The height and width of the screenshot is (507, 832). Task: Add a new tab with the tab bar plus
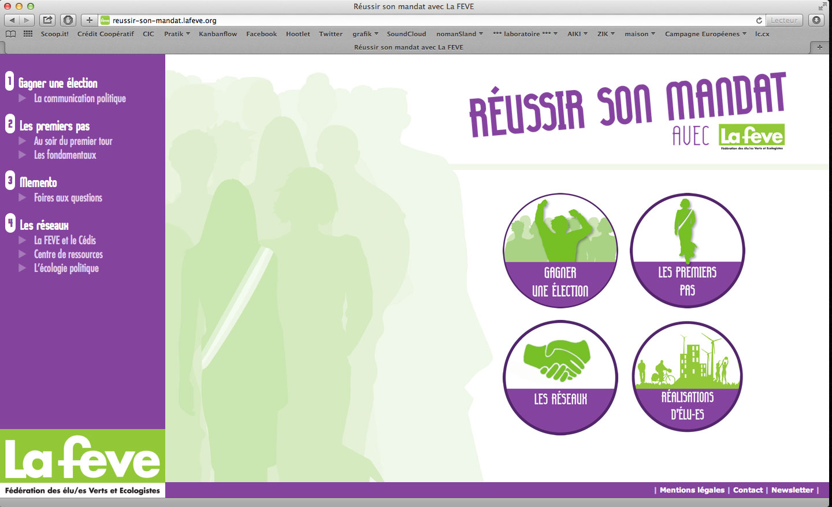coord(819,47)
